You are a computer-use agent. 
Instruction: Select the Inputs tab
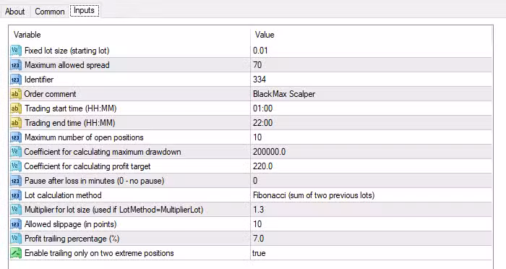pyautogui.click(x=85, y=11)
